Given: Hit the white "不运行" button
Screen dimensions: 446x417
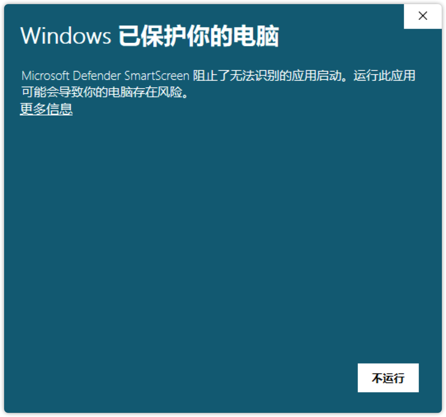Looking at the screenshot, I should (388, 378).
